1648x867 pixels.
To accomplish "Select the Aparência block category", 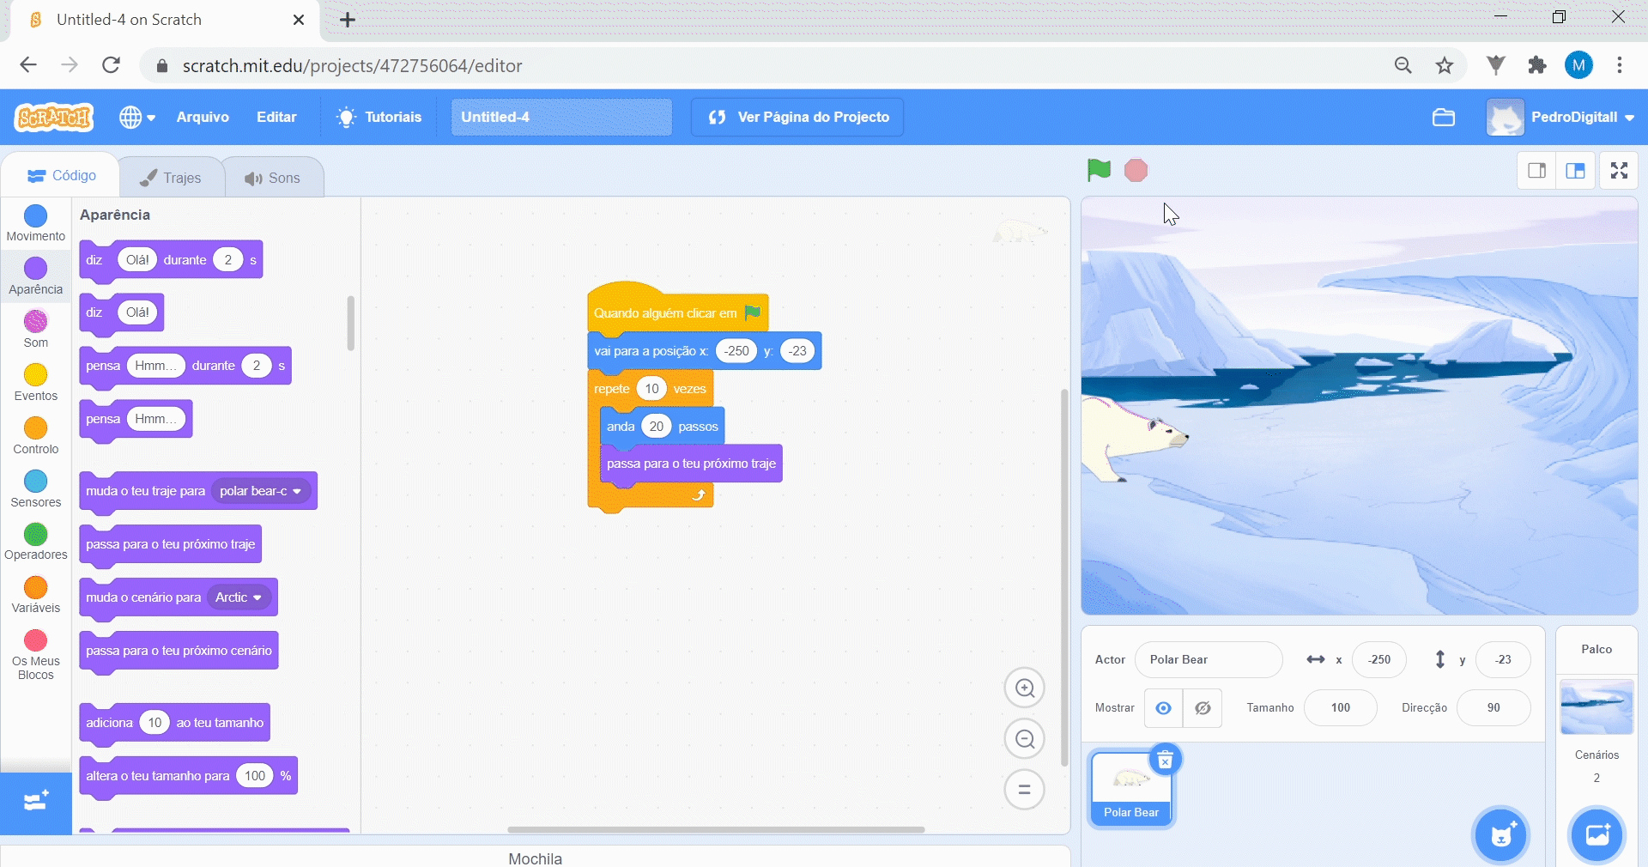I will [x=36, y=276].
